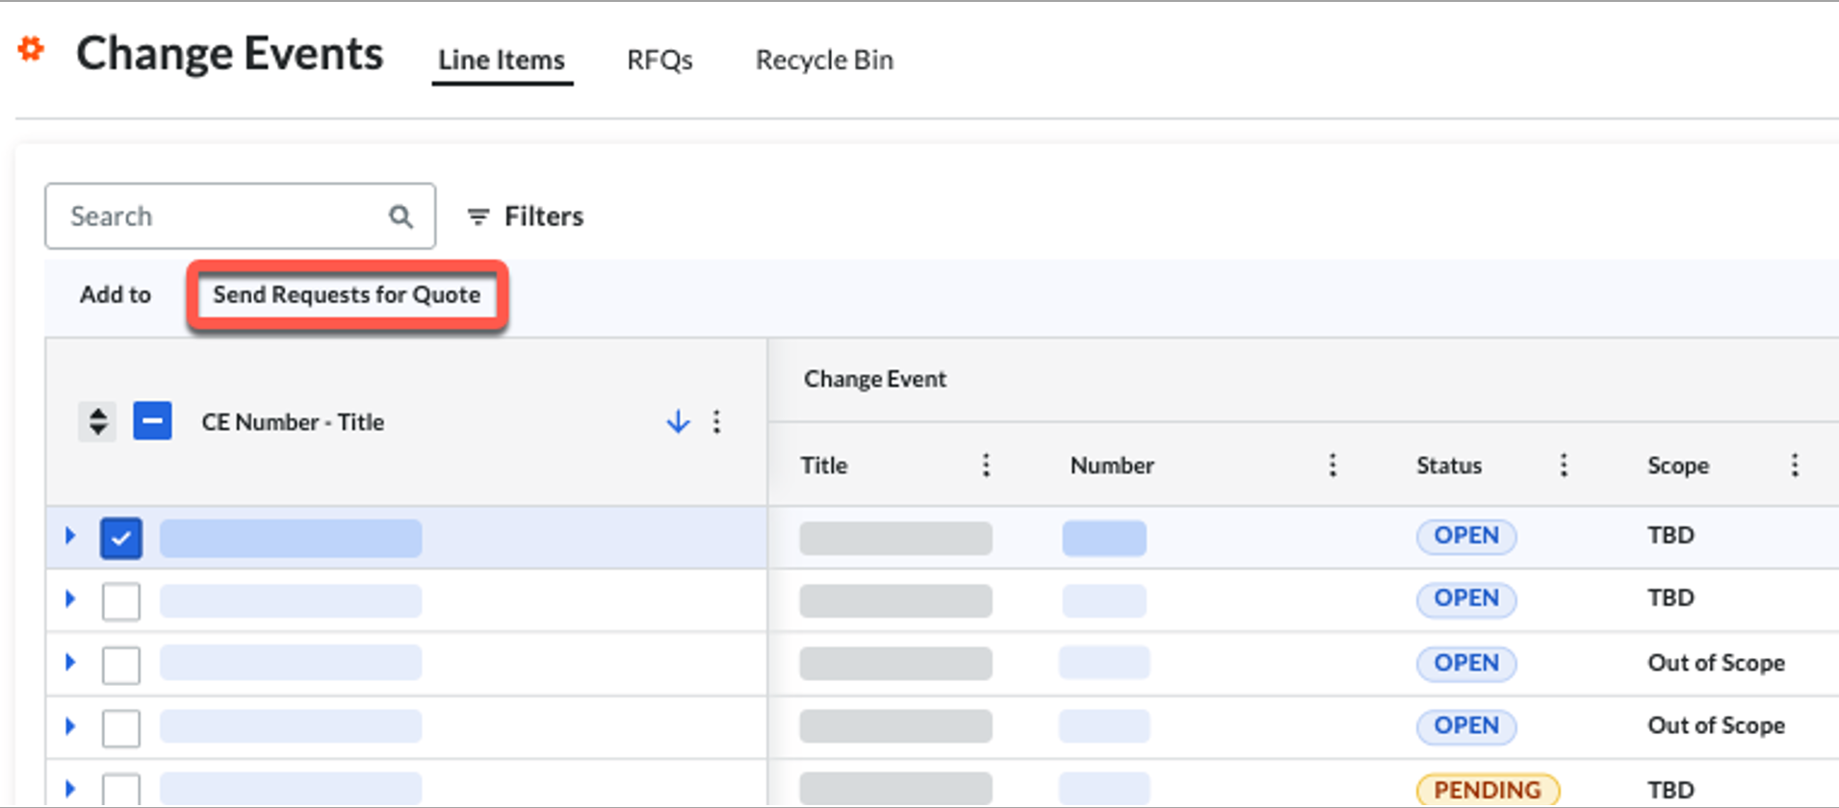
Task: Click the Title column header
Action: click(824, 466)
